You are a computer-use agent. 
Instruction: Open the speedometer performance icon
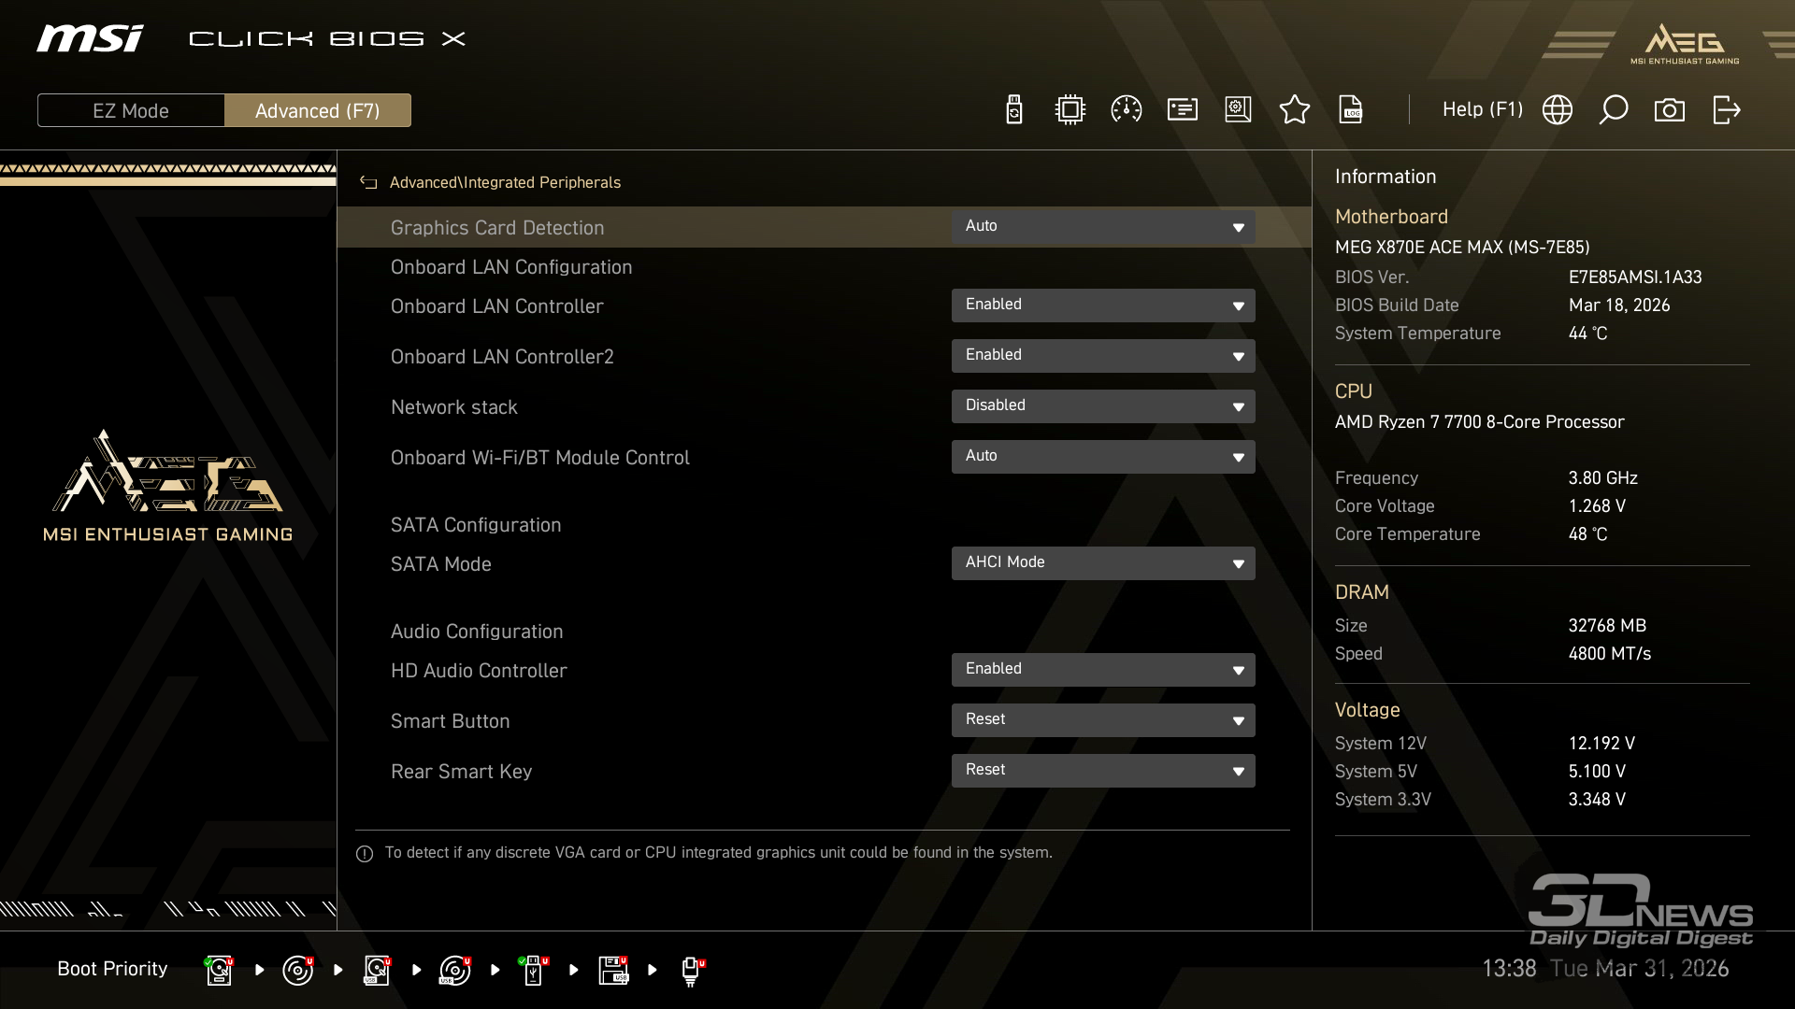coord(1126,110)
